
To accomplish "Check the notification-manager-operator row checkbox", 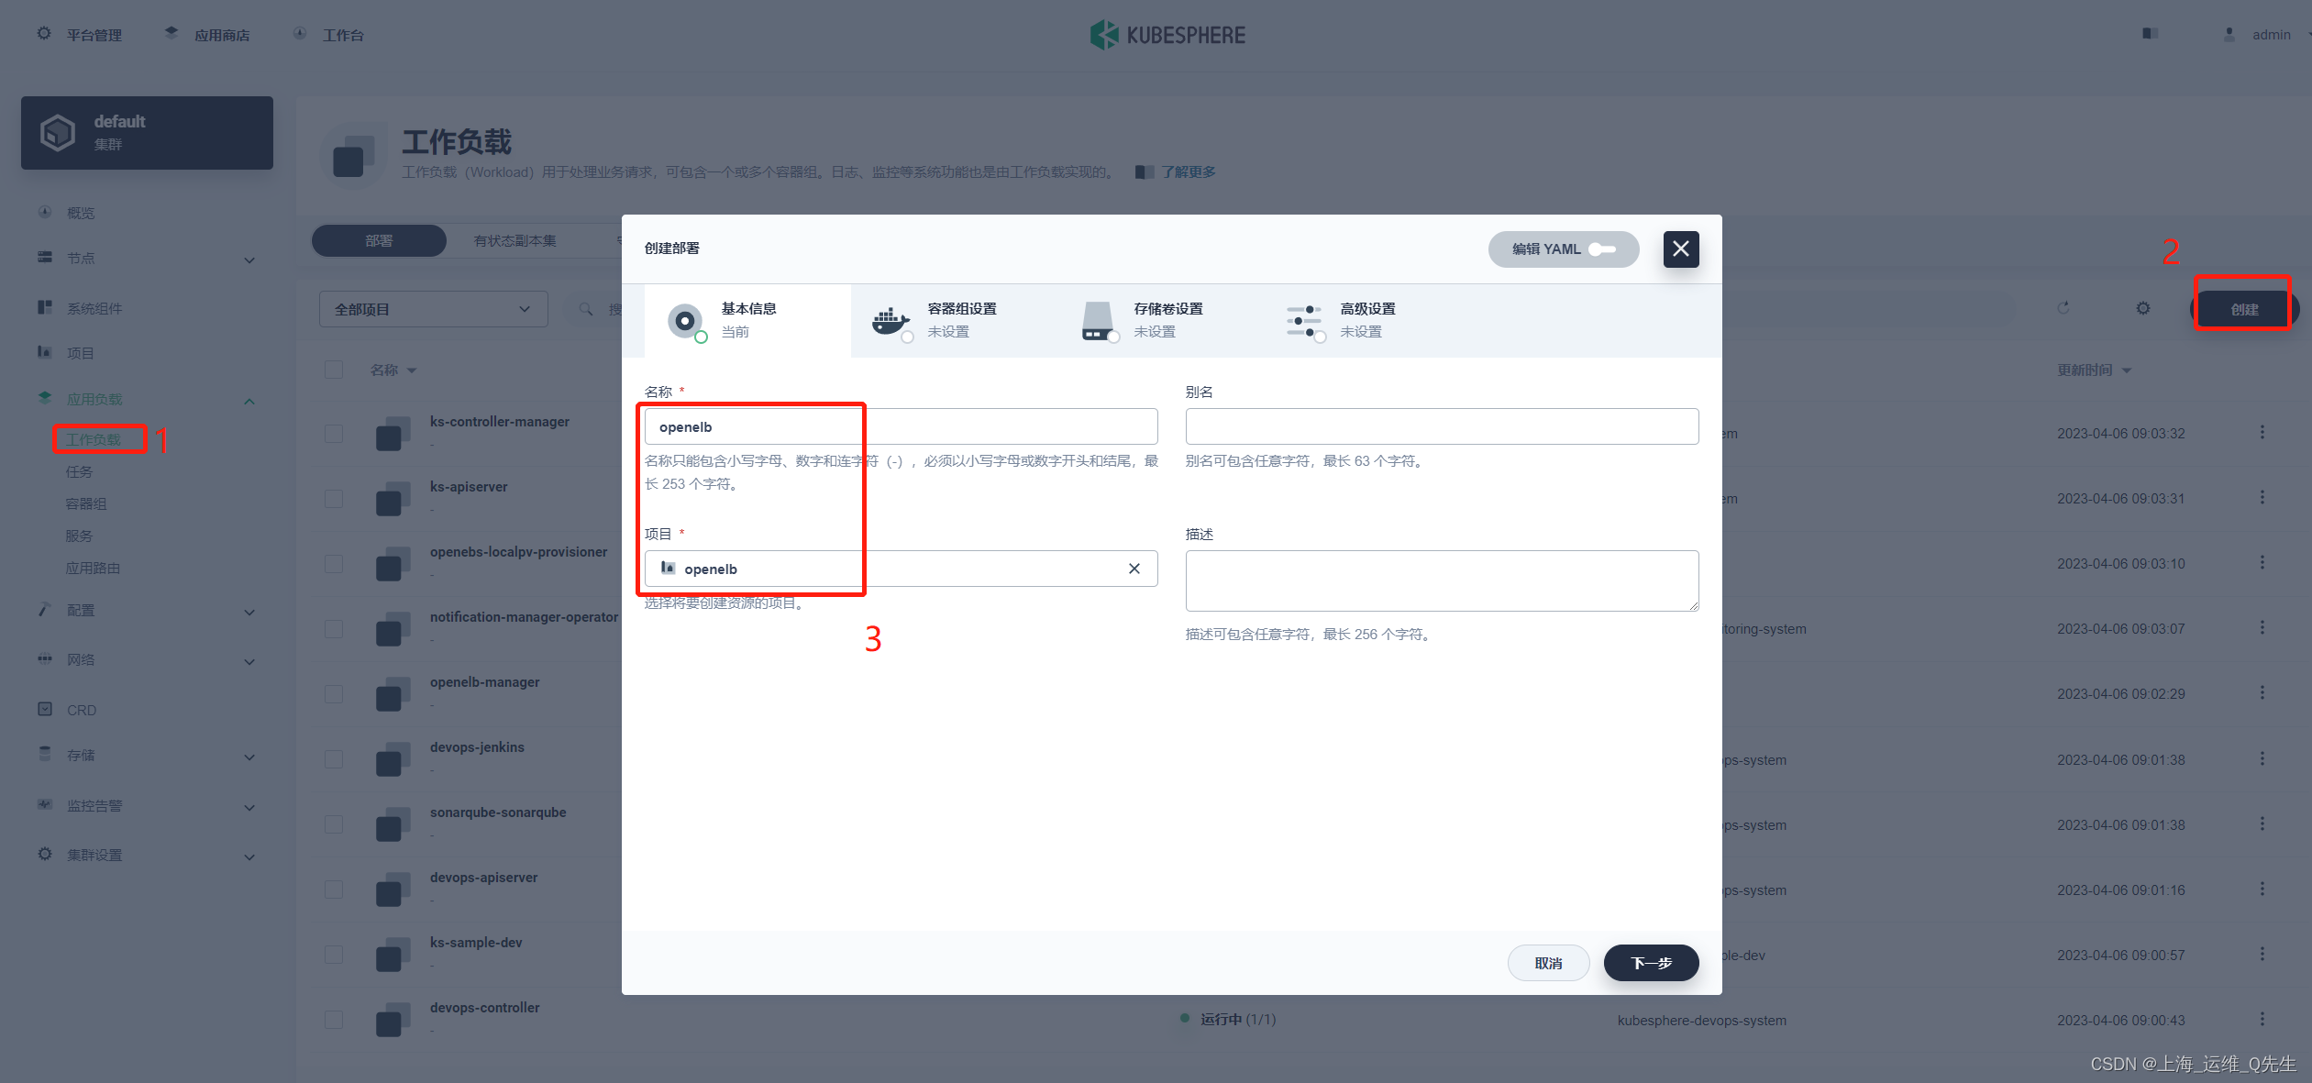I will pyautogui.click(x=334, y=628).
